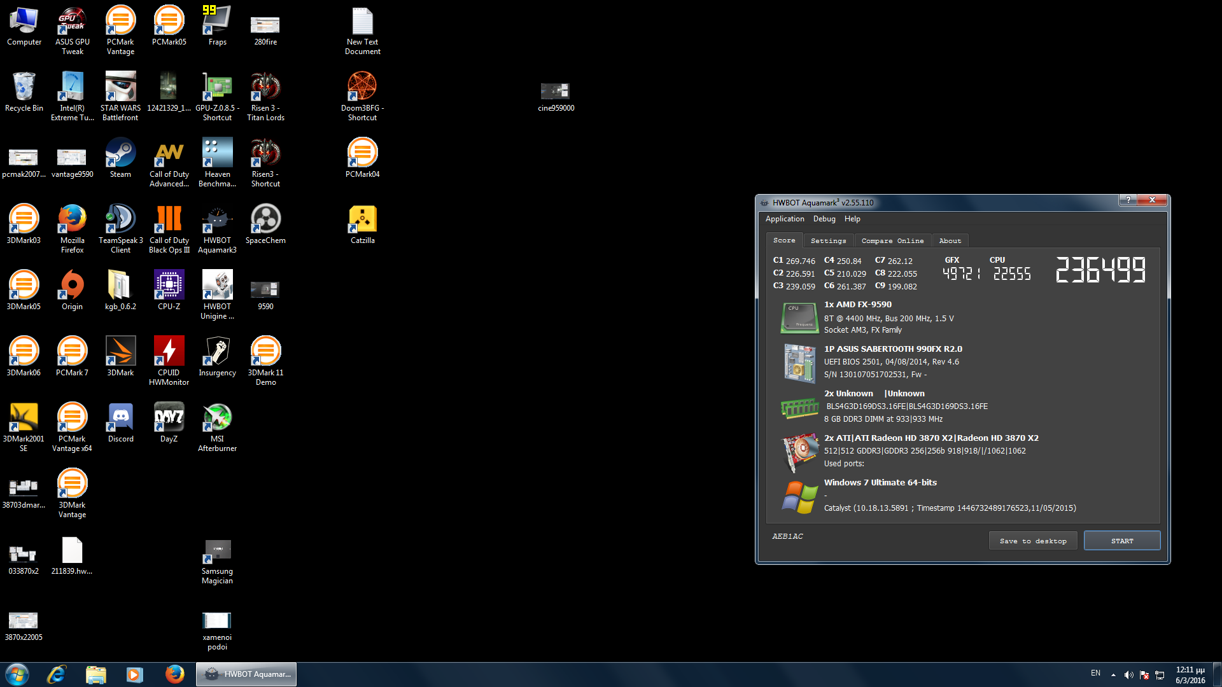
Task: Select the STAR WARS Battlefront shortcut
Action: (x=120, y=96)
